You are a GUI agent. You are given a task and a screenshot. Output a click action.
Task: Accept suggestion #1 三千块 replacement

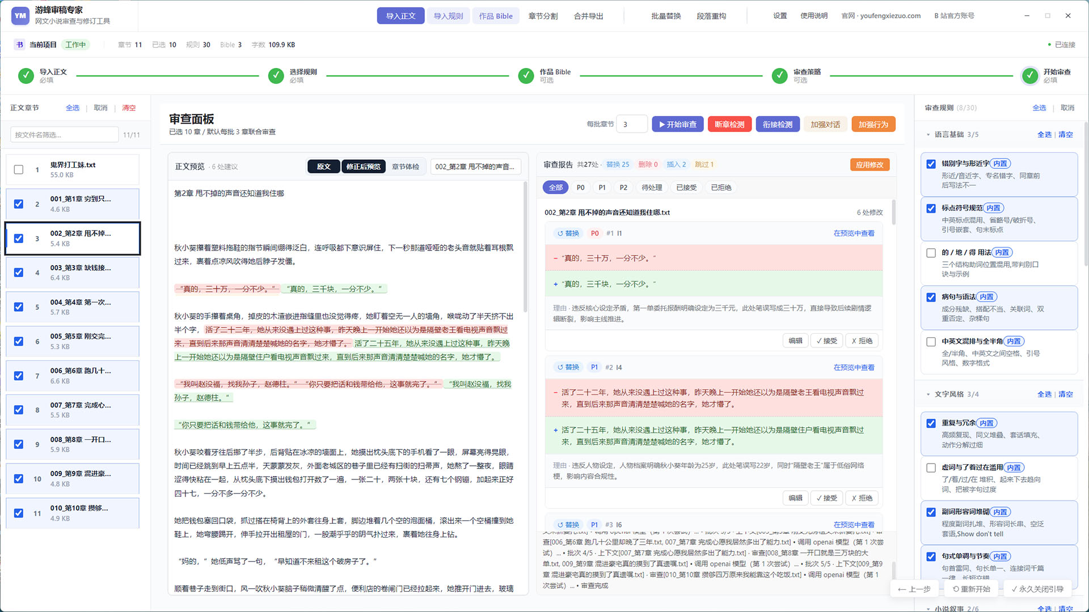(826, 341)
